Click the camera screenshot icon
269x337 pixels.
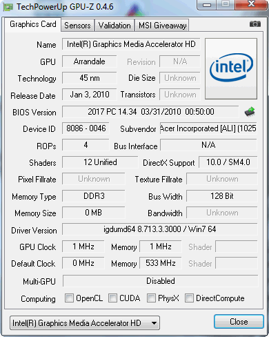pyautogui.click(x=255, y=24)
